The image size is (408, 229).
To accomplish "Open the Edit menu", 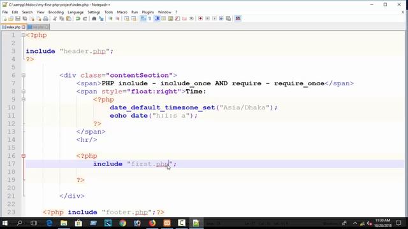I will point(15,12).
